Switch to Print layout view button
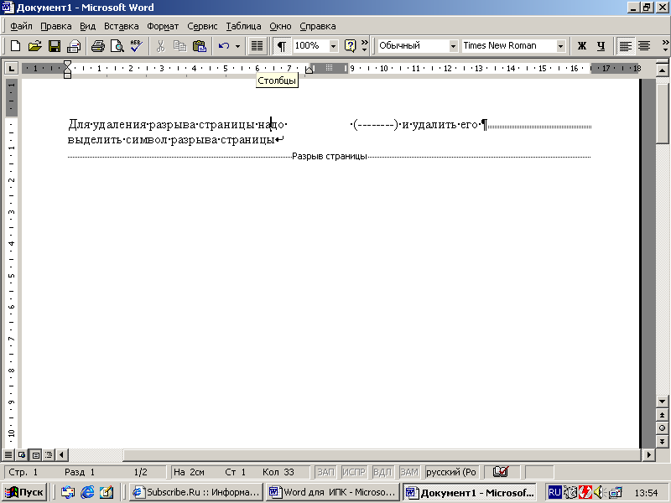This screenshot has width=671, height=503. click(x=35, y=454)
